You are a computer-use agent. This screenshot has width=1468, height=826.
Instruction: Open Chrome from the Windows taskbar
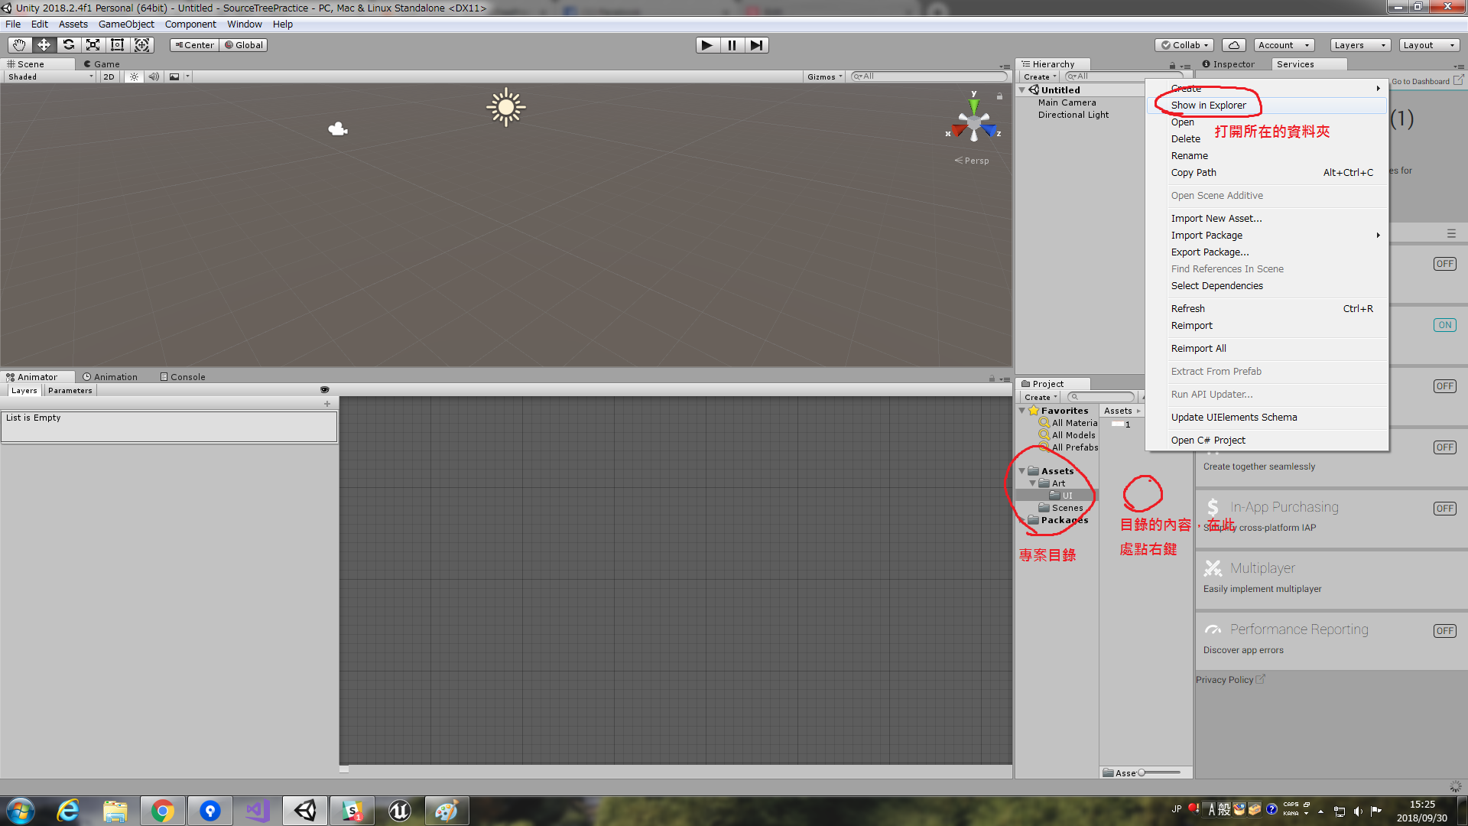tap(162, 811)
